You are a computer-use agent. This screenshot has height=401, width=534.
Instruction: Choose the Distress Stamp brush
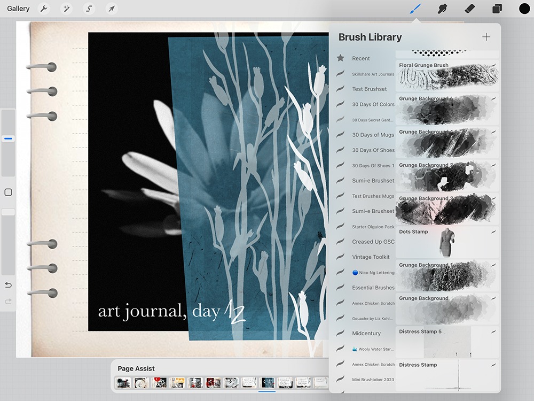click(447, 375)
